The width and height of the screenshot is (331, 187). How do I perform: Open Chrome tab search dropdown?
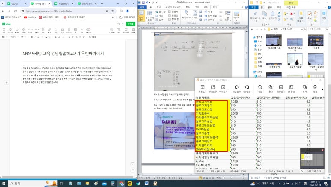(x=3, y=3)
